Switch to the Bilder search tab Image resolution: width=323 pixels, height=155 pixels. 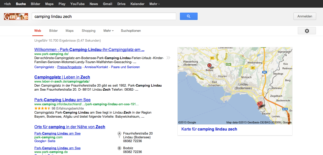coord(53,31)
